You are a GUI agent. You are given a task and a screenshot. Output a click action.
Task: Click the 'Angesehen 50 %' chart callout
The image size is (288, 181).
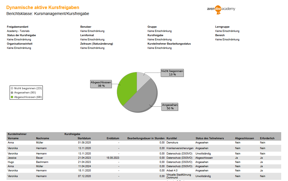(x=170, y=106)
